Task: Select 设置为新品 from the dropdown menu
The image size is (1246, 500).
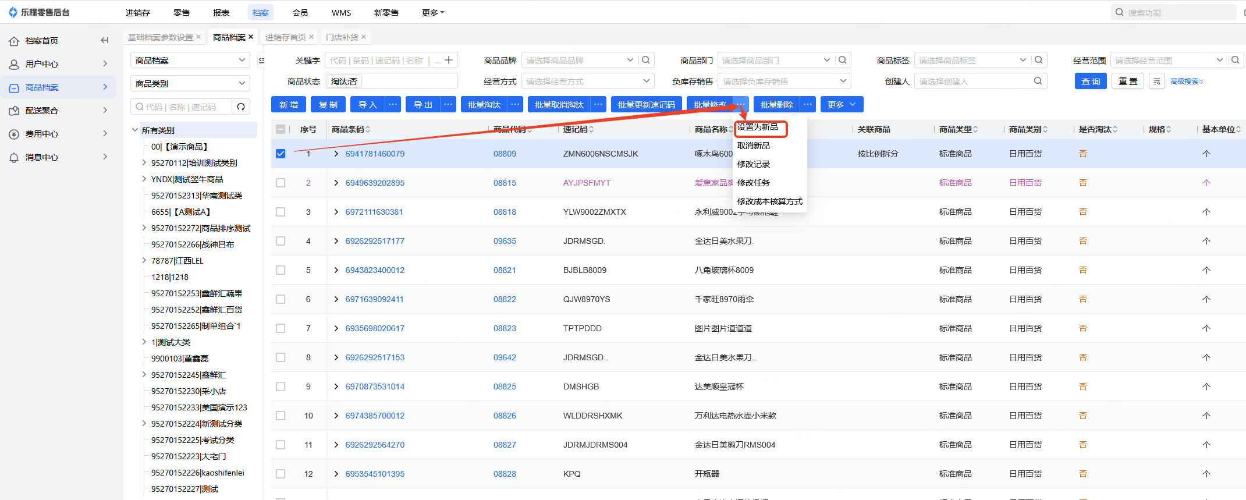Action: coord(758,127)
